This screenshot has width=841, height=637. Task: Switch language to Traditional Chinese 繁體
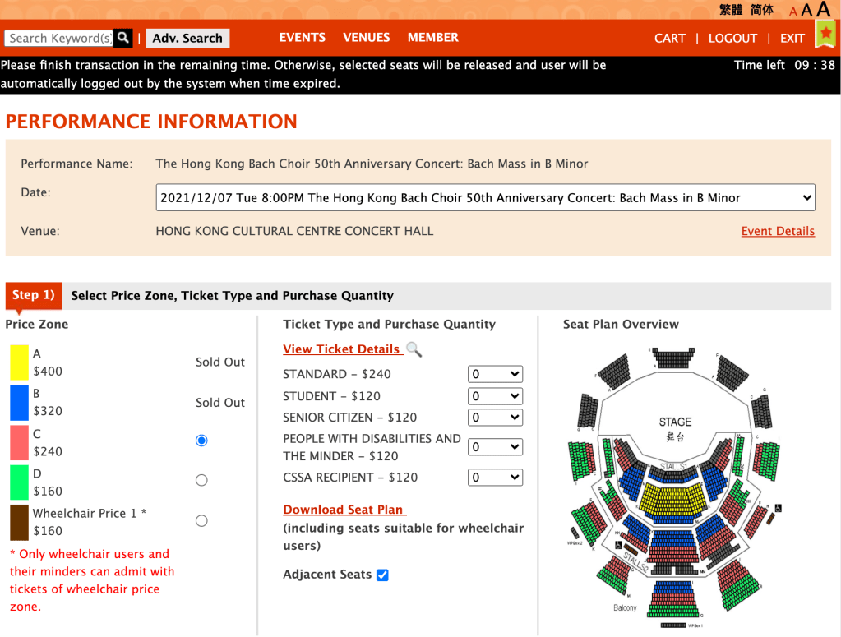click(x=731, y=10)
